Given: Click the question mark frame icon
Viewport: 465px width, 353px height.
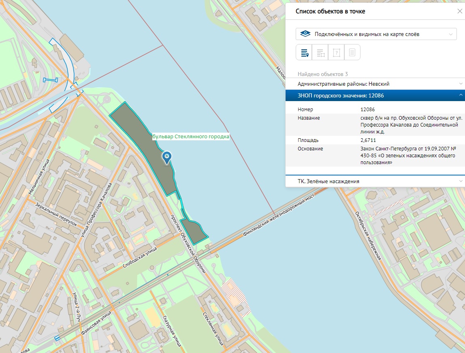Looking at the screenshot, I should (336, 53).
